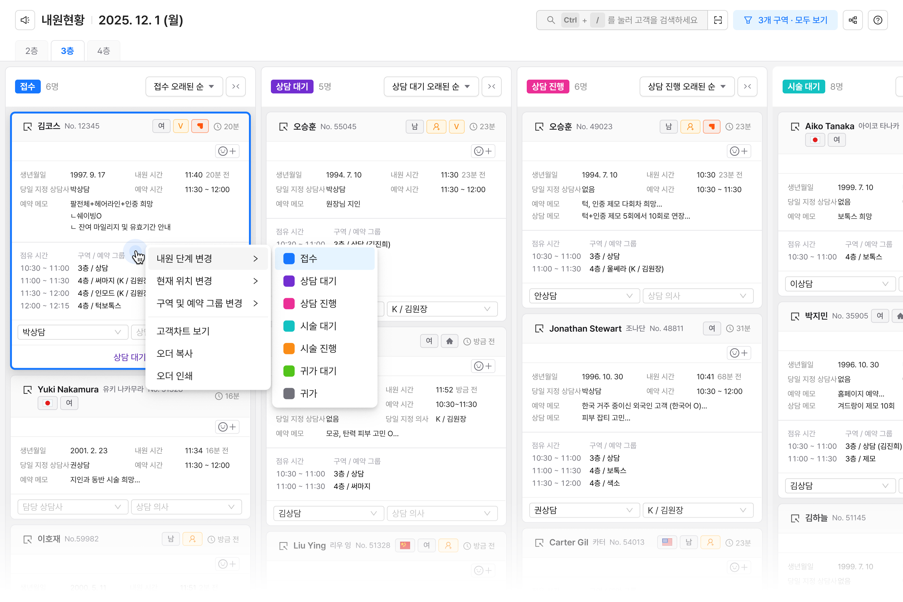Viewport: 903px width, 602px height.
Task: Click the speaker announcement icon
Action: [25, 20]
